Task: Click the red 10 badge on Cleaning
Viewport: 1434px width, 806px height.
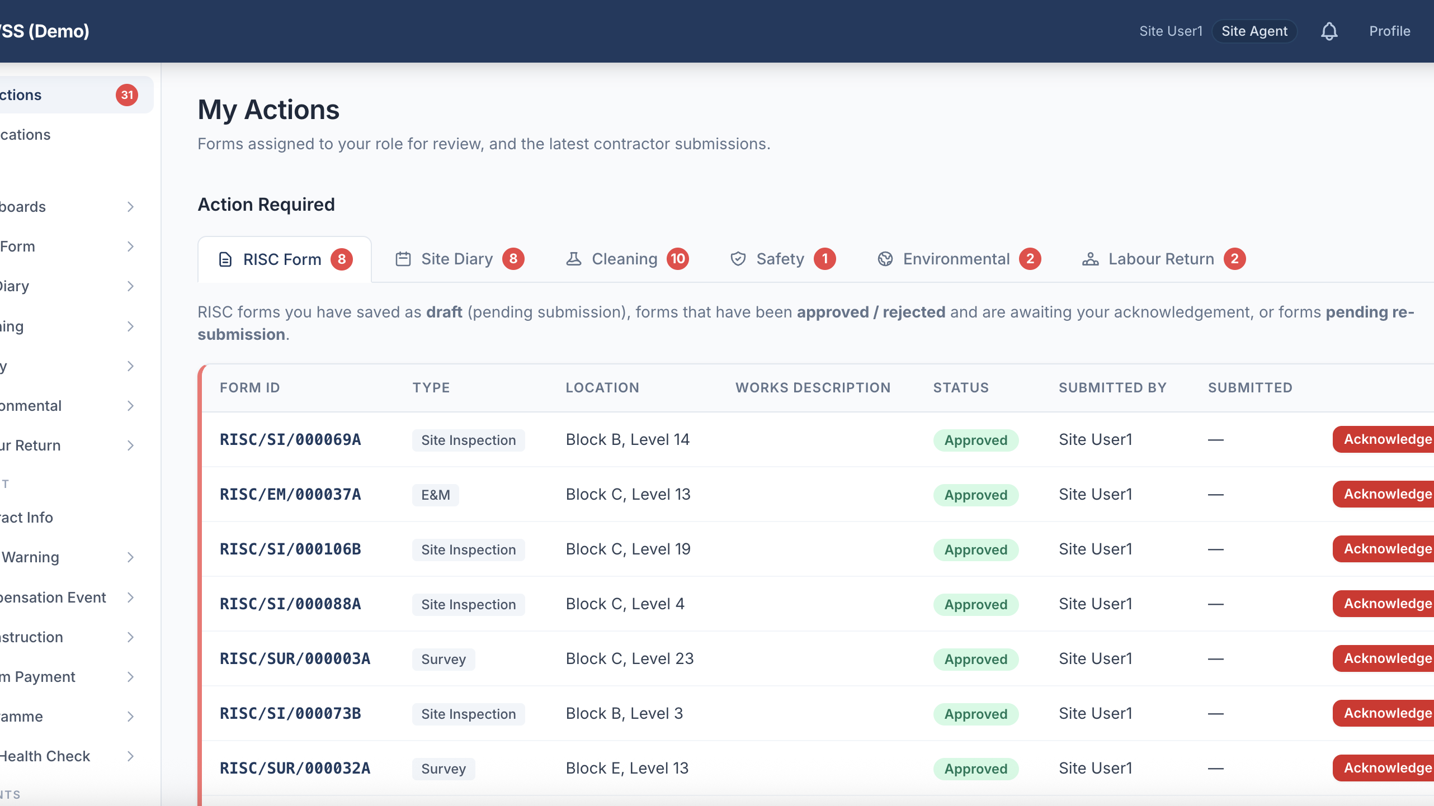Action: [x=678, y=259]
